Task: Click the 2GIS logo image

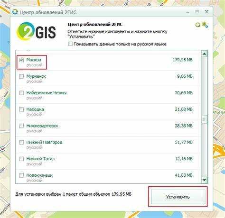Action: (36, 31)
